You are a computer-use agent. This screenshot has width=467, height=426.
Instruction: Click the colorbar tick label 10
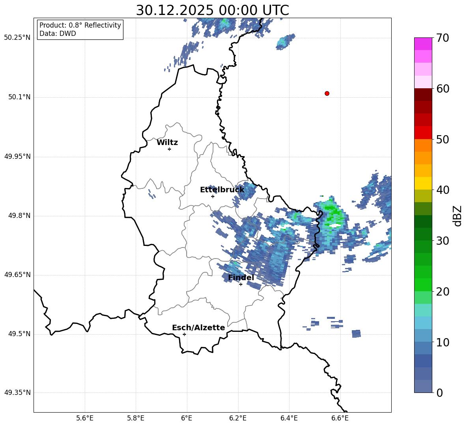[443, 342]
